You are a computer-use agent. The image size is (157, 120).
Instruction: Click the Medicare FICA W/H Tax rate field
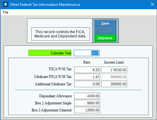[x=87, y=77]
